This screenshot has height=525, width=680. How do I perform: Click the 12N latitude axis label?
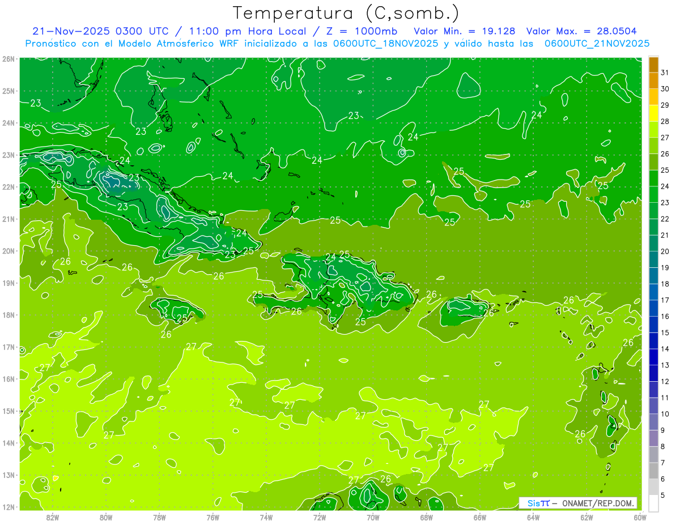point(8,507)
